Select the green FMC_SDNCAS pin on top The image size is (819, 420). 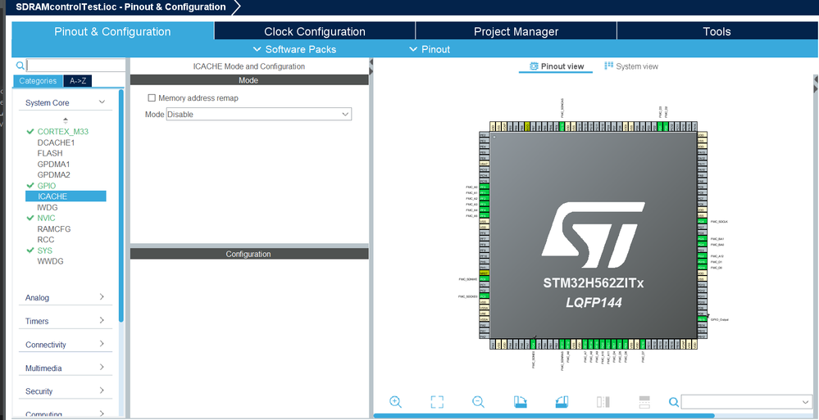pos(562,127)
